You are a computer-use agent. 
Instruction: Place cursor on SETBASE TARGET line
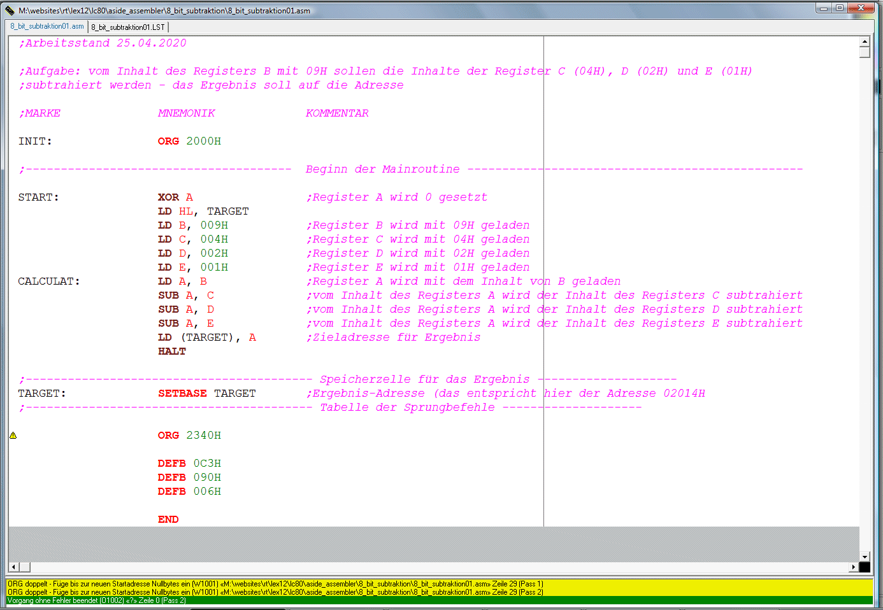[206, 394]
